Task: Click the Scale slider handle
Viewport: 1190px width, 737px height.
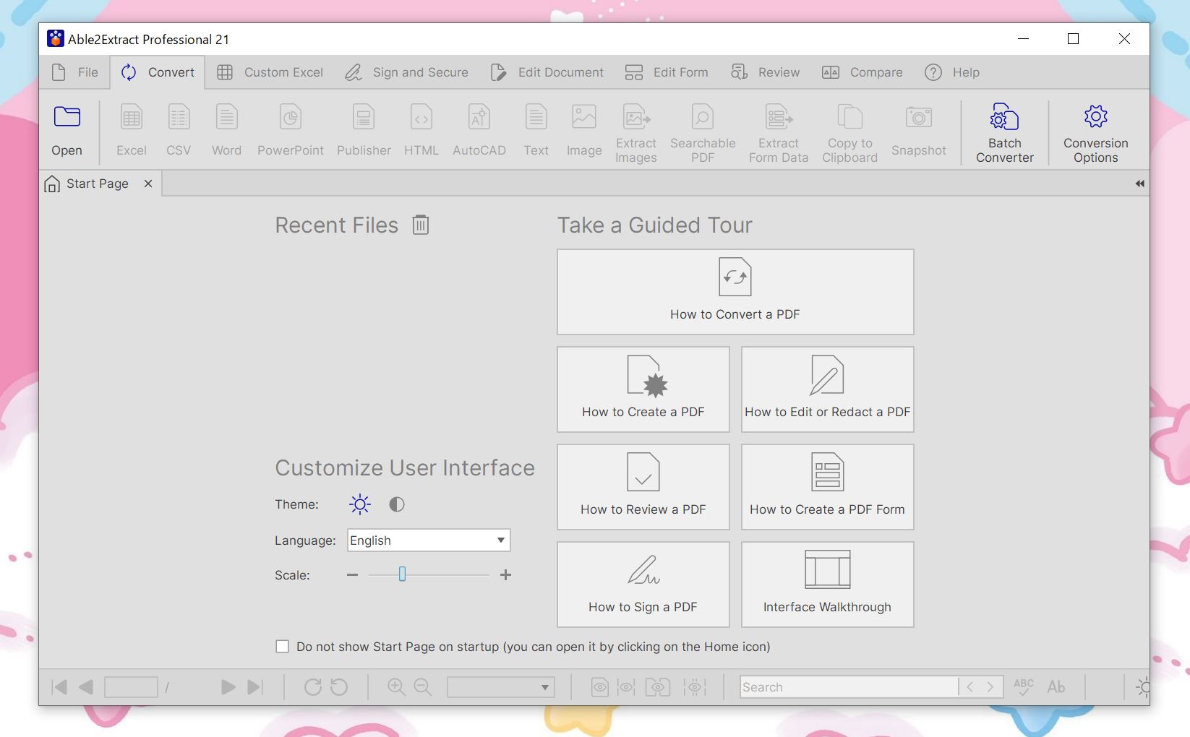Action: [x=402, y=574]
